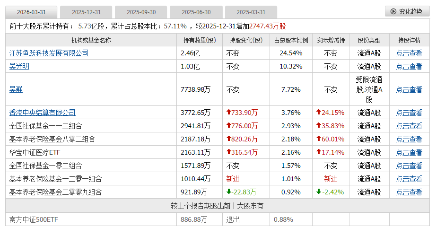
Task: Select the 2025-09-30 report tab
Action: [141, 12]
